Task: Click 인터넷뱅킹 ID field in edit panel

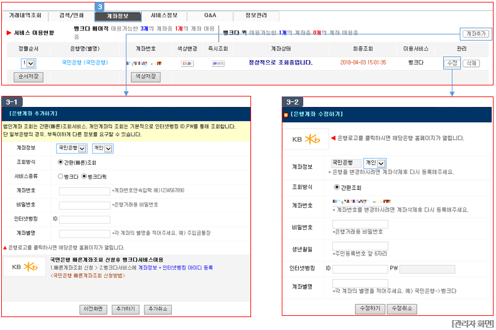Action: [x=360, y=269]
